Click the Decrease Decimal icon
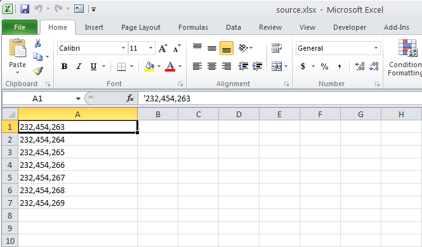This screenshot has width=422, height=247. click(374, 66)
